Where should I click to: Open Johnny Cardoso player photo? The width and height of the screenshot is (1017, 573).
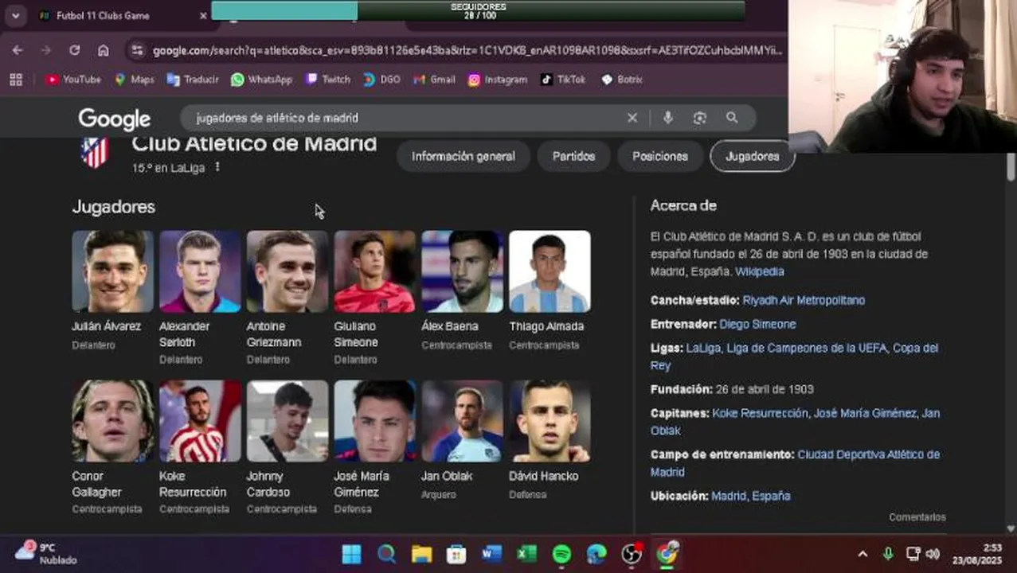[x=287, y=421]
